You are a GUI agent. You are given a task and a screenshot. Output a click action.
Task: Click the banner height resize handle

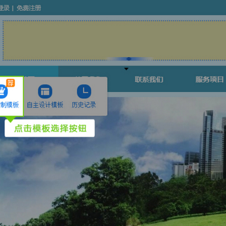129,59
